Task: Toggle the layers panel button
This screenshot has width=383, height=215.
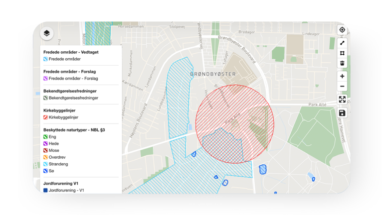Action: coord(46,33)
